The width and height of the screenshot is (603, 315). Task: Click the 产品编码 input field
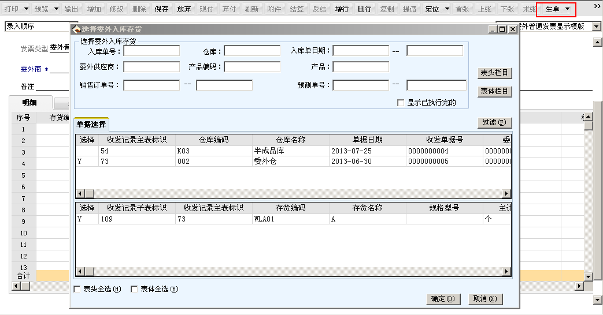click(252, 67)
